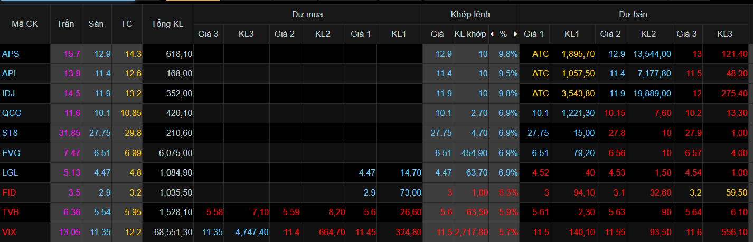Click the FID stock code

coord(8,192)
